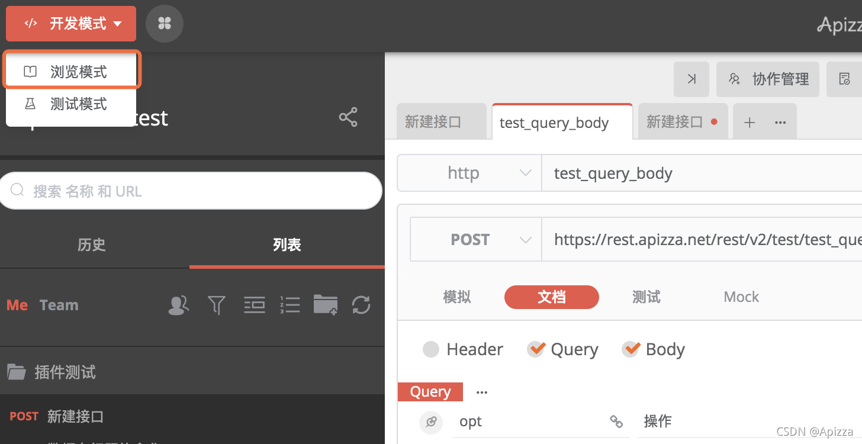
Task: Select the Me filter
Action: pos(17,305)
